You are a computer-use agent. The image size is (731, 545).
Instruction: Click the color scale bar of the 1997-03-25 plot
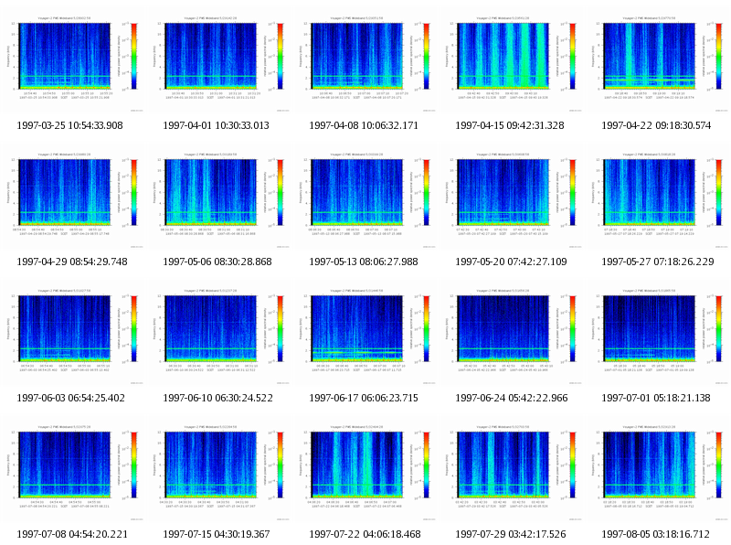coord(134,56)
